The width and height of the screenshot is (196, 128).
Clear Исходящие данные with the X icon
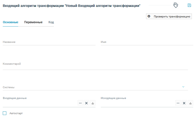coord(184,103)
